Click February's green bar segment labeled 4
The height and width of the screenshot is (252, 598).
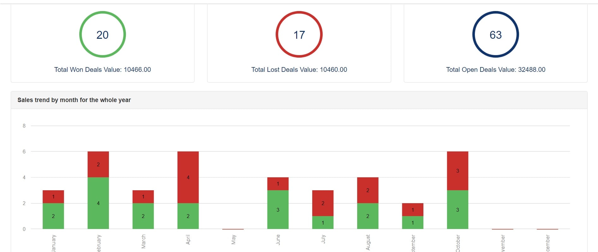pyautogui.click(x=98, y=203)
